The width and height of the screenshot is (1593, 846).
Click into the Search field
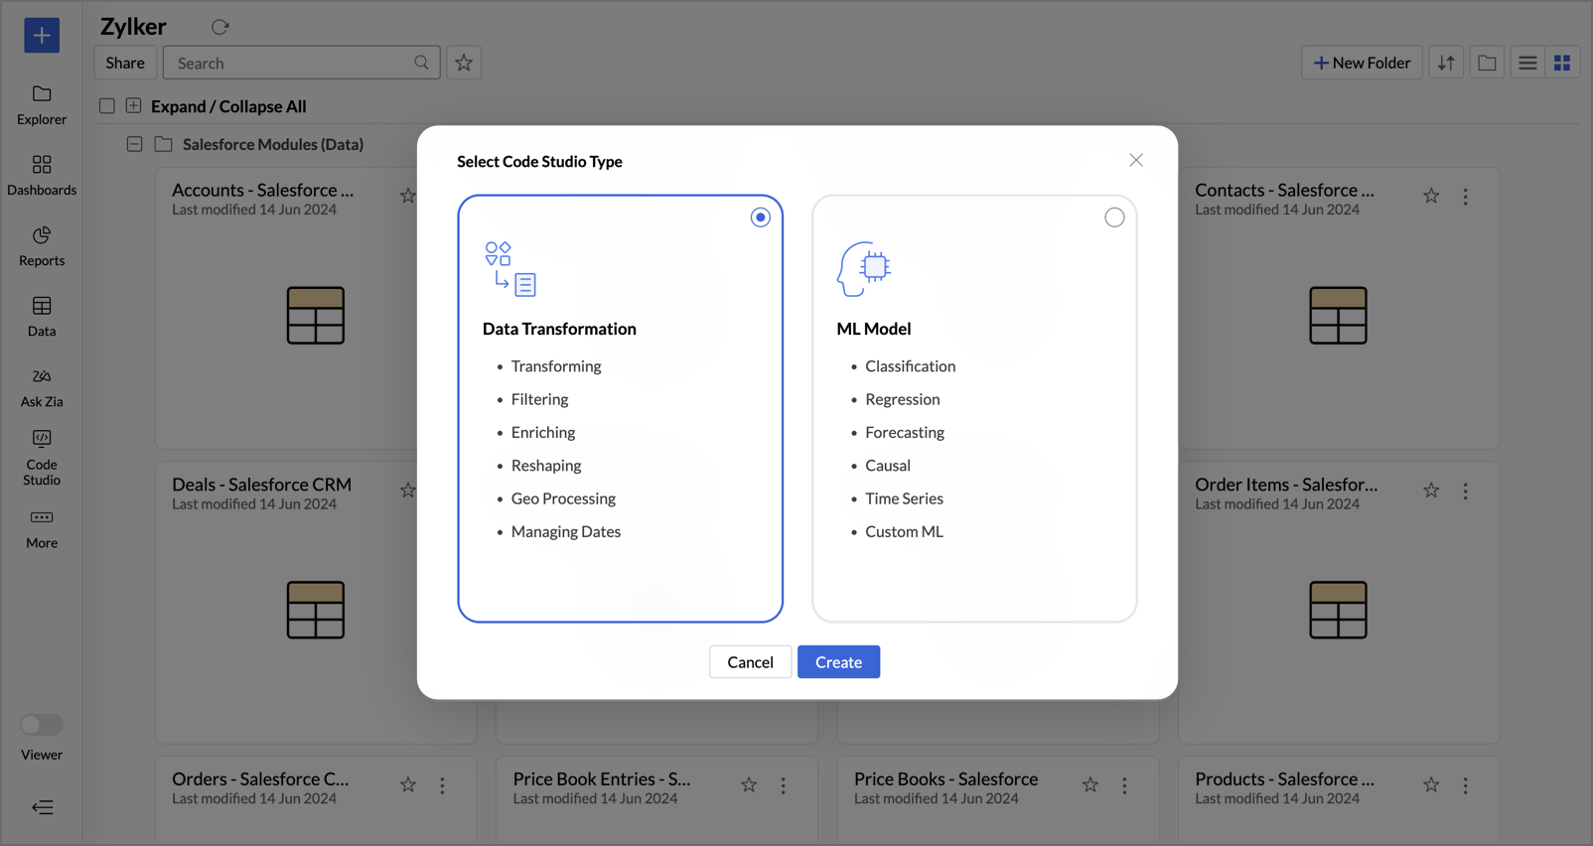[301, 63]
